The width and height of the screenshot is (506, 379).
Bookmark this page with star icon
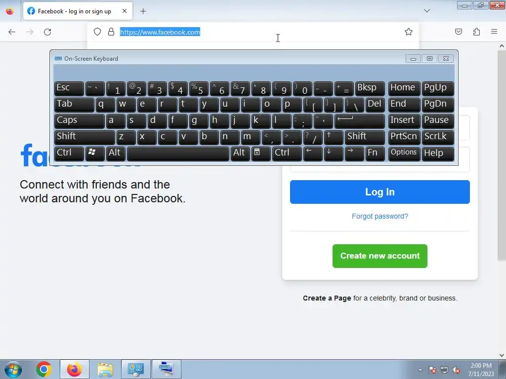[x=409, y=32]
